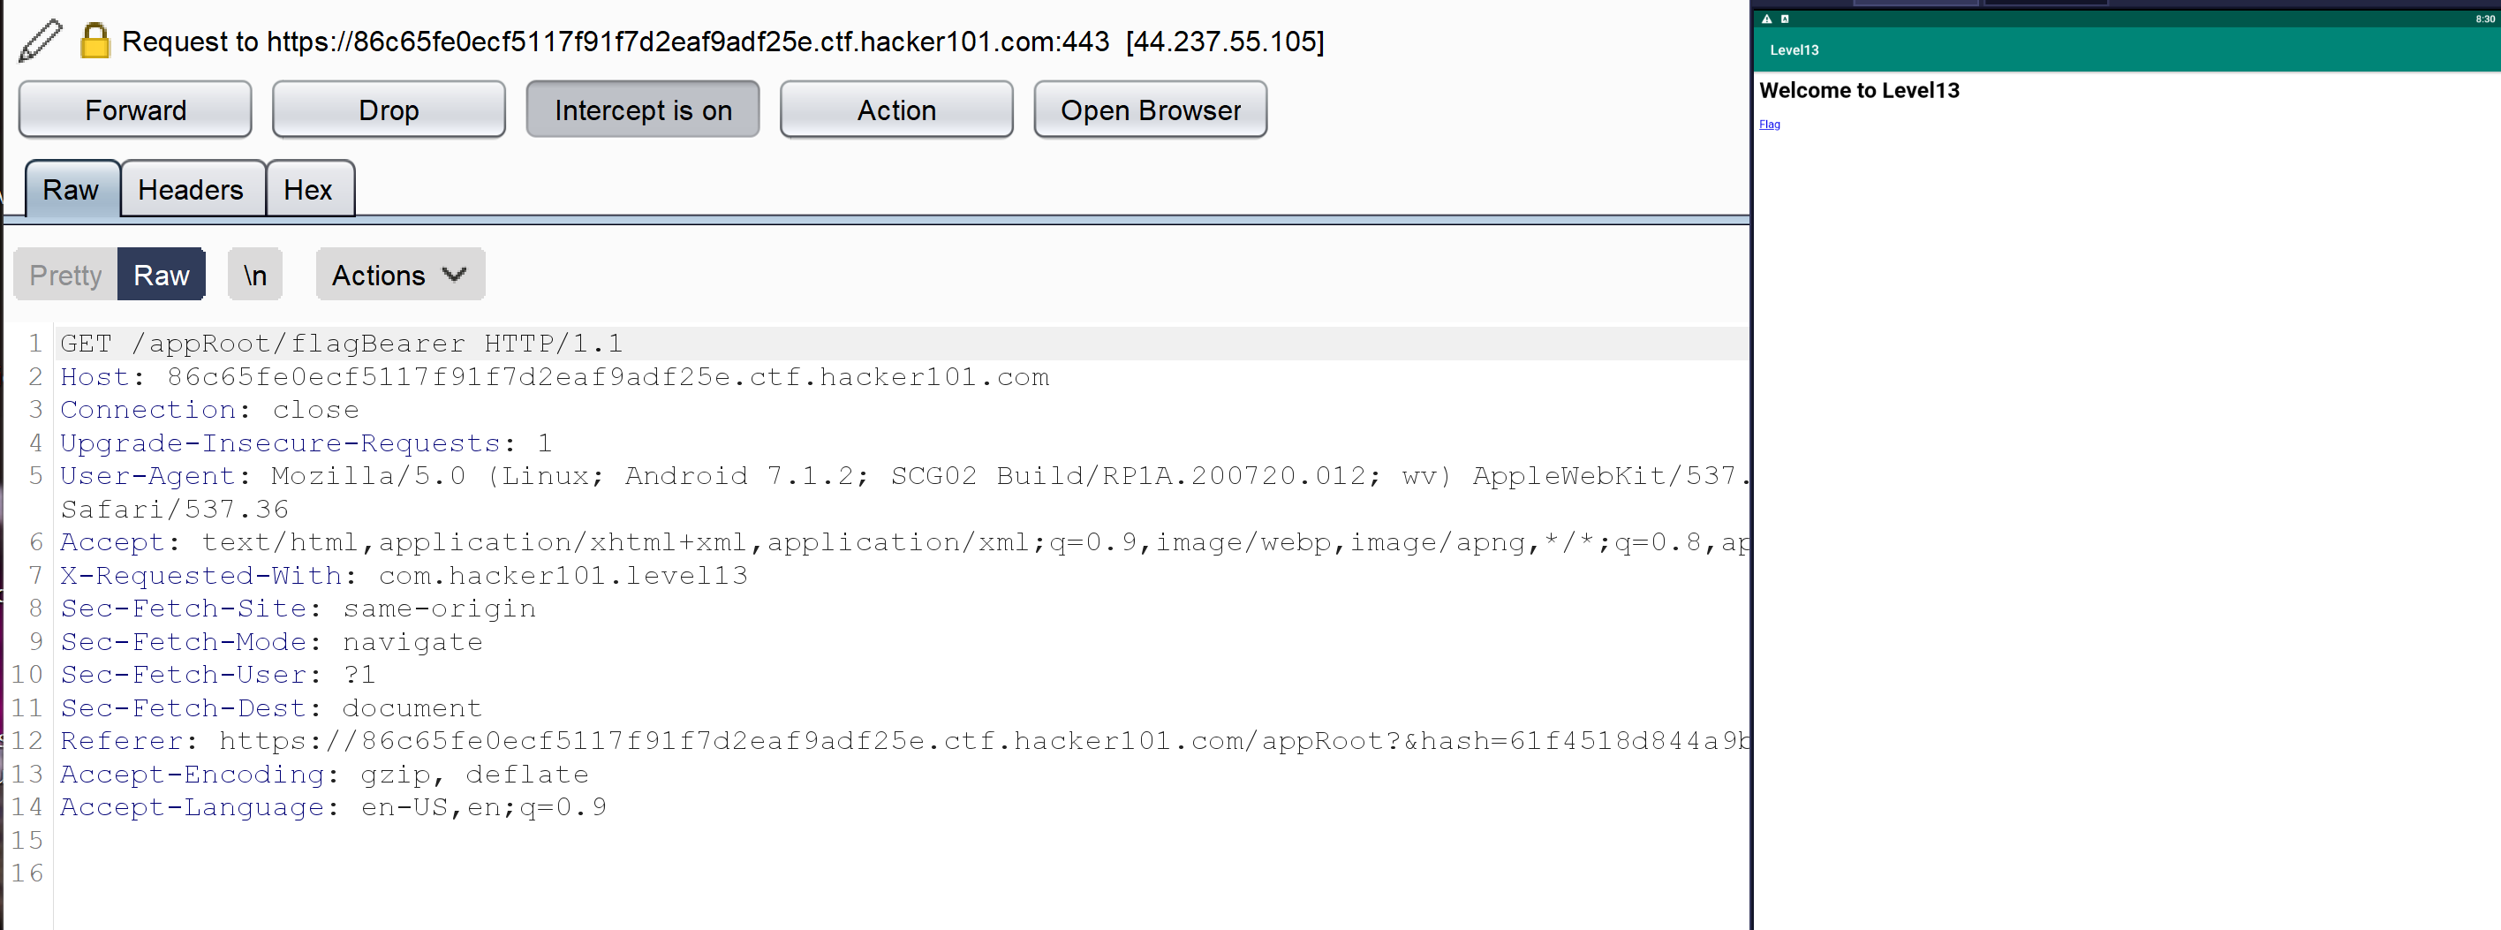
Task: Switch to the Headers tab
Action: point(192,189)
